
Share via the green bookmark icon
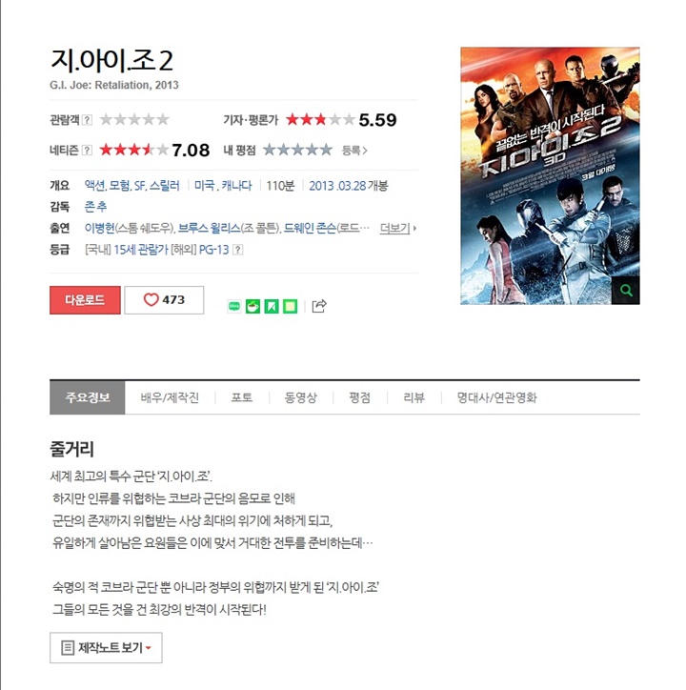pos(272,306)
